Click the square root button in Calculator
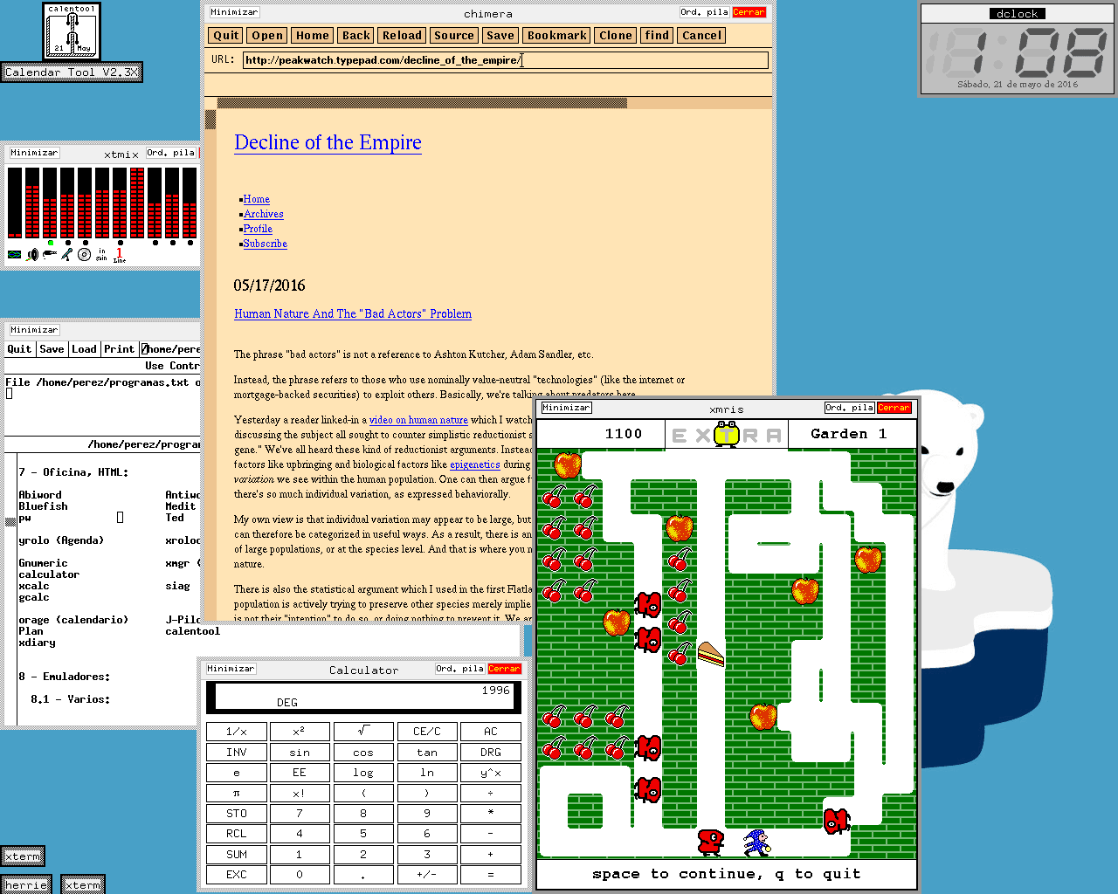 [x=363, y=731]
